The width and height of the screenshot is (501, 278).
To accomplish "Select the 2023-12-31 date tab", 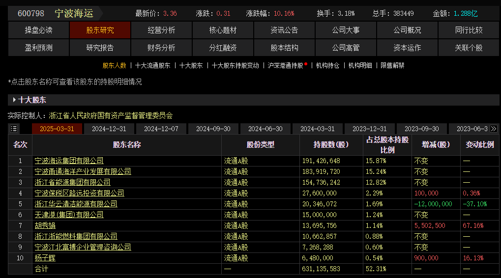I will click(369, 129).
